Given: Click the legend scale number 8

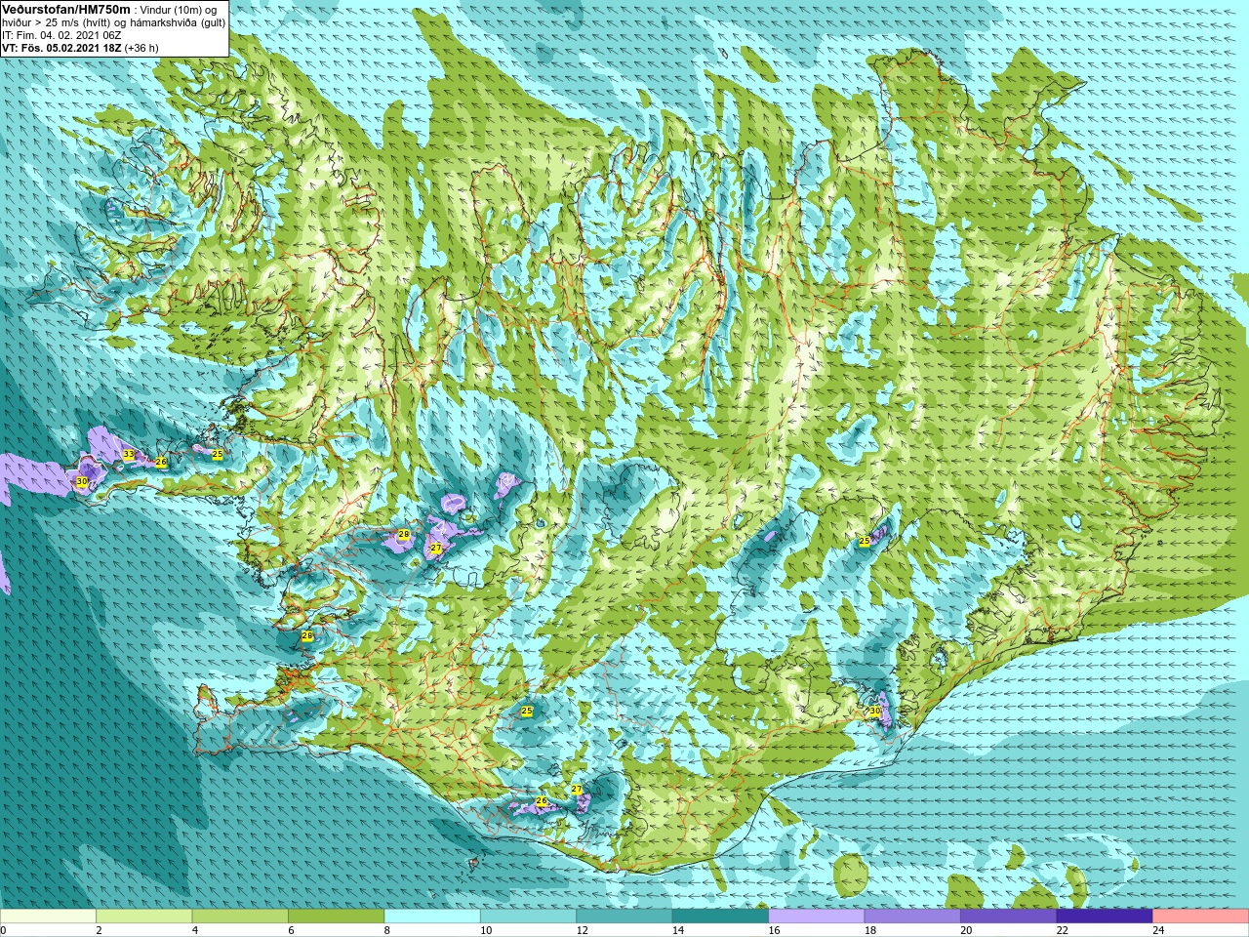Looking at the screenshot, I should coord(387,930).
